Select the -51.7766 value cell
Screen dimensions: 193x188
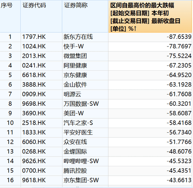coord(150,142)
